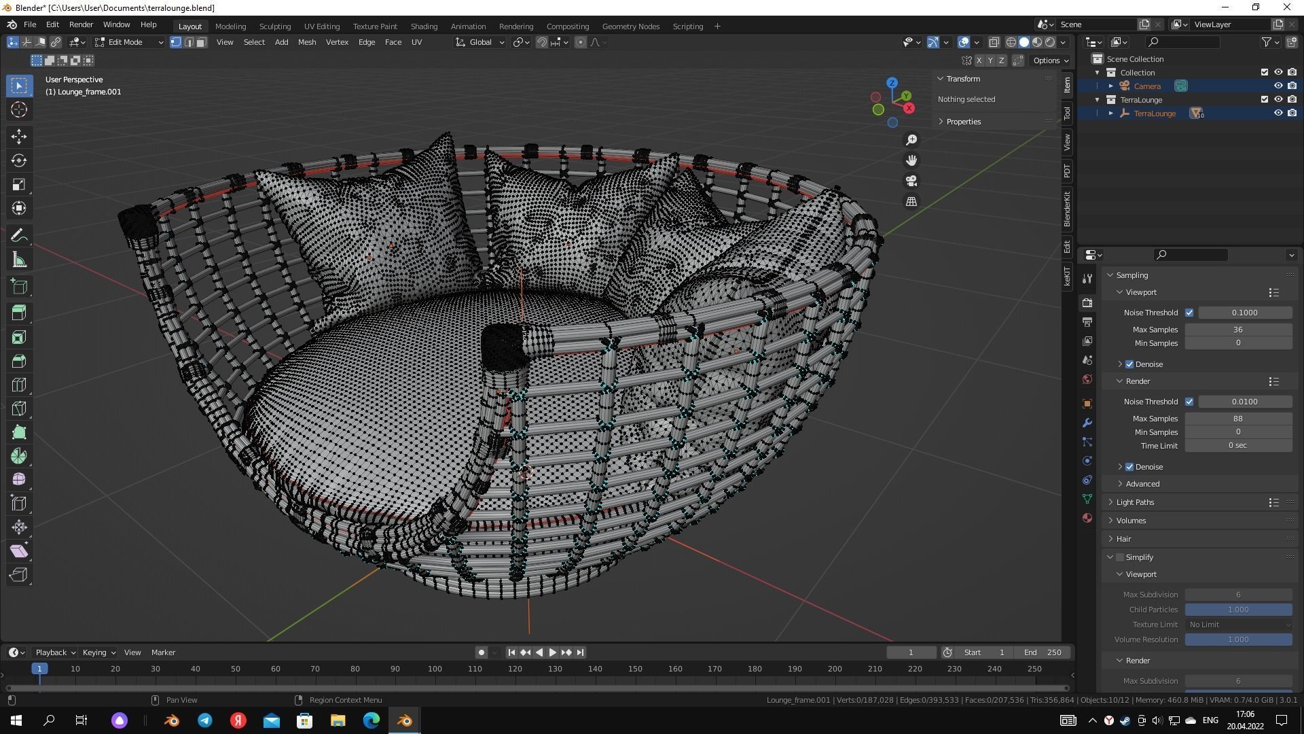
Task: Switch to the Shading workspace tab
Action: point(424,27)
